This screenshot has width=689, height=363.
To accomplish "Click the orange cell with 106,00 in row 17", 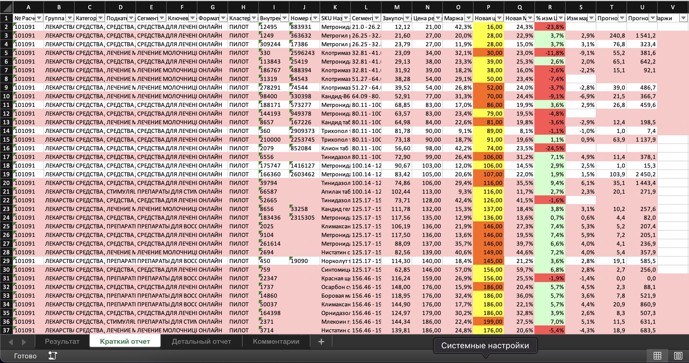I will pyautogui.click(x=489, y=157).
